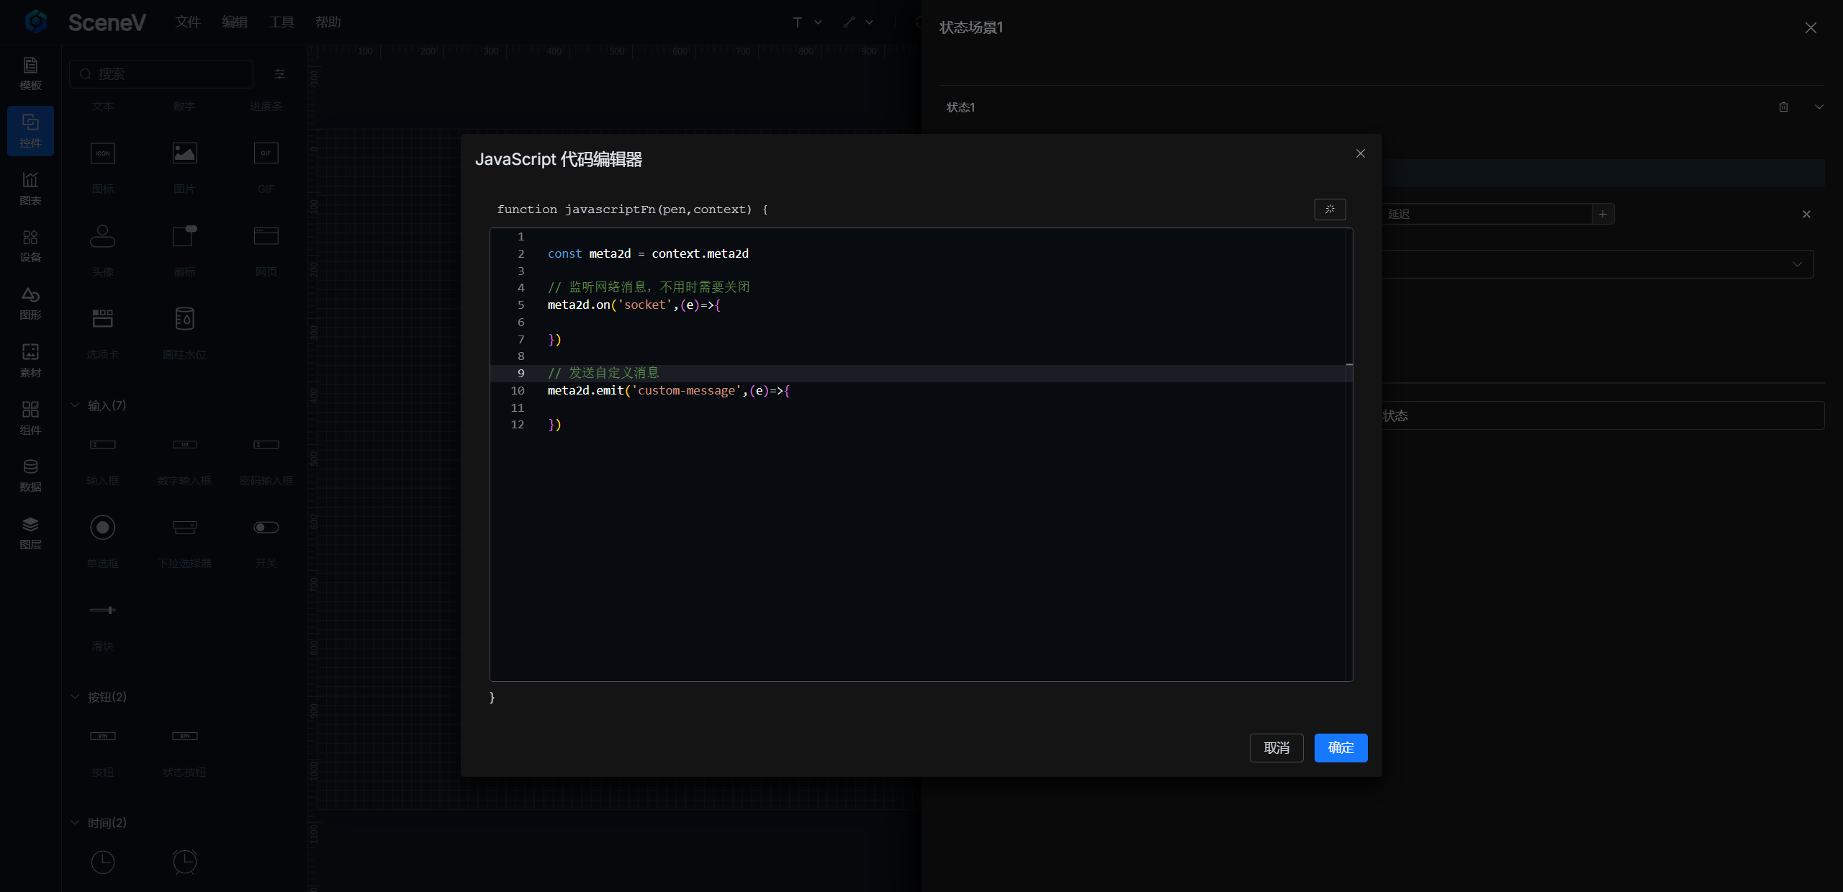Viewport: 1843px width, 892px height.
Task: Select the 数据 sidebar icon
Action: pyautogui.click(x=30, y=475)
